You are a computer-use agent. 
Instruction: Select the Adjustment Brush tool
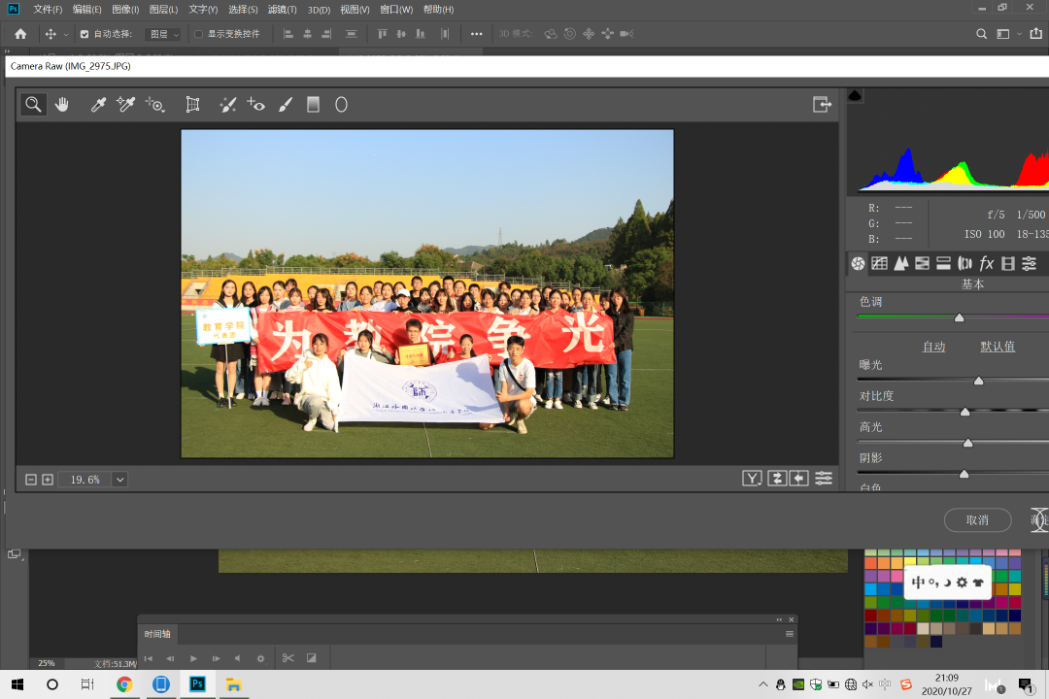[x=286, y=105]
